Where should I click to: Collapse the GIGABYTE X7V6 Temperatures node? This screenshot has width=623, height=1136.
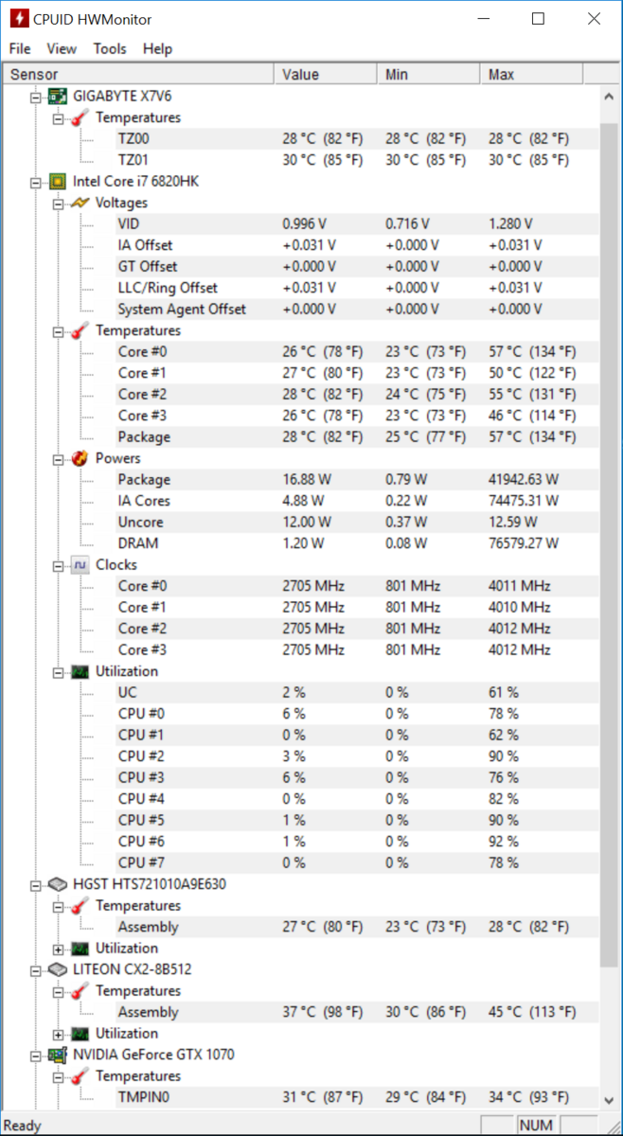point(59,117)
